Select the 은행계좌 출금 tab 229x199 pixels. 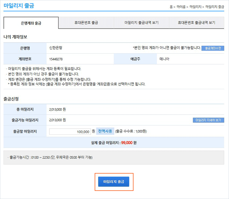[x=31, y=23]
